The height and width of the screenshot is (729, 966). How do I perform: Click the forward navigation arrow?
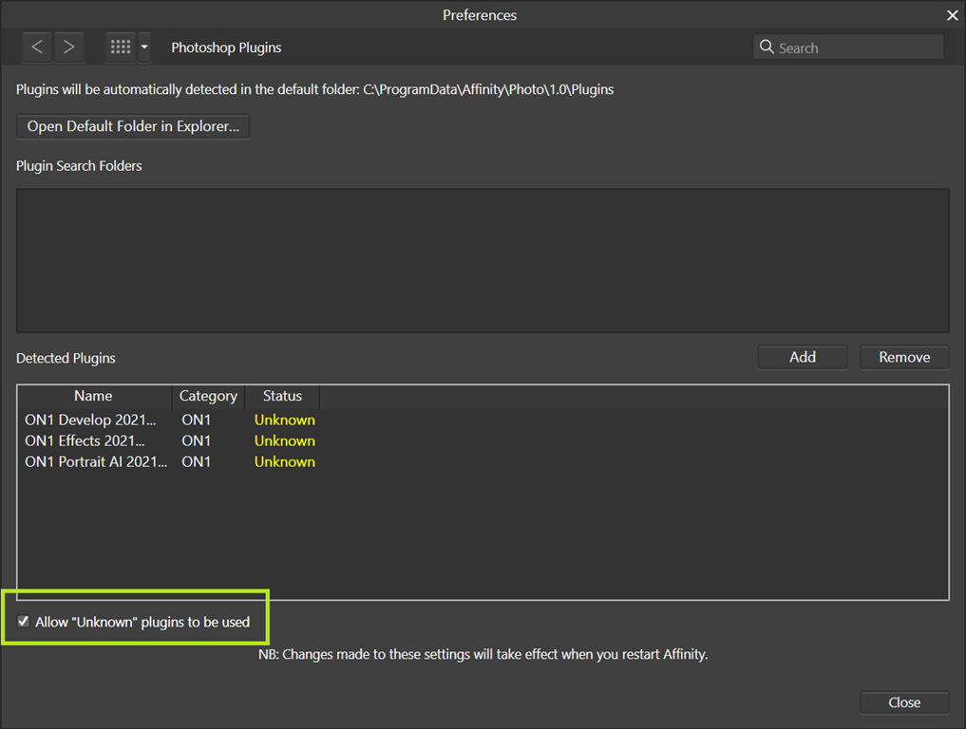68,47
